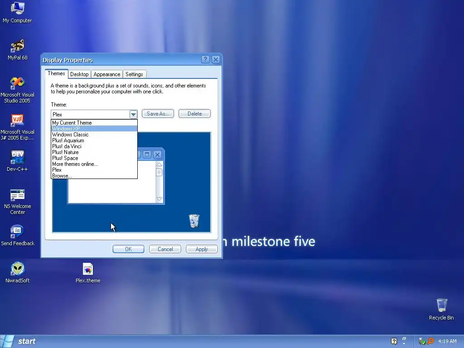Switch to the Settings tab

(x=134, y=74)
